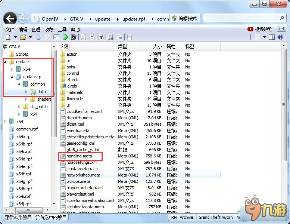
Task: Click the gta5_cache_y.dat file icon
Action: coord(63,150)
